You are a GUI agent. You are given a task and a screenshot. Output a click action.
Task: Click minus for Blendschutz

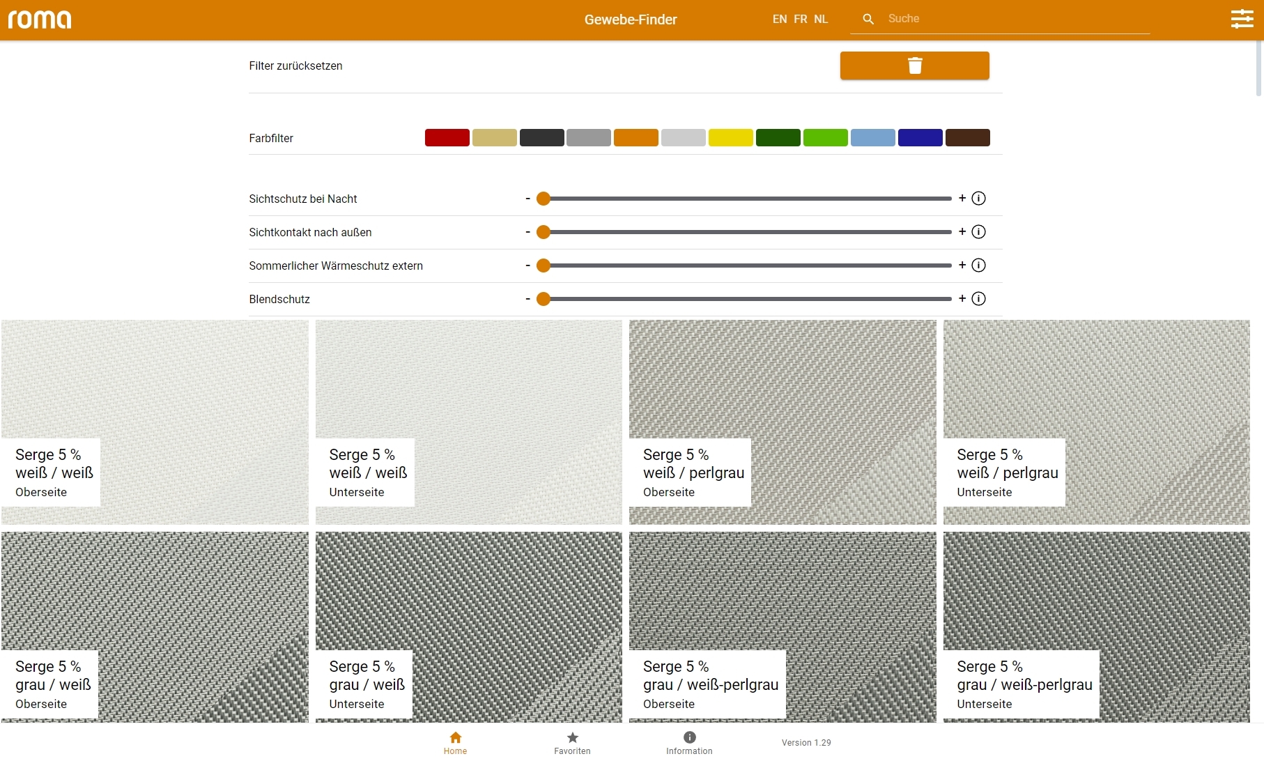(527, 299)
